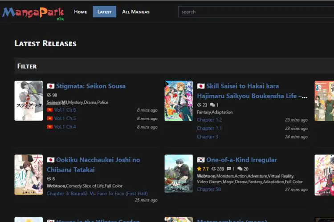
Task: Open Stigmata: Seikon Sousa title link
Action: [91, 86]
